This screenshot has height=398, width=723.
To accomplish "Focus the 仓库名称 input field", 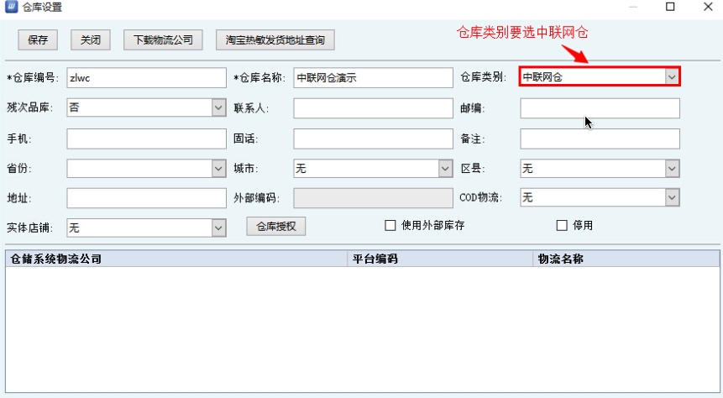I will click(x=373, y=77).
